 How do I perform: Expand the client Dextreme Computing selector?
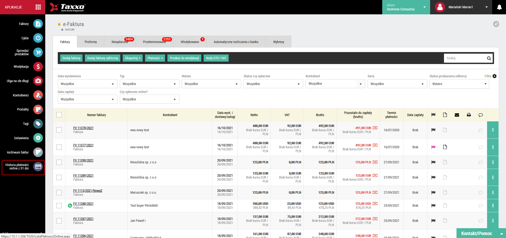coord(406,7)
